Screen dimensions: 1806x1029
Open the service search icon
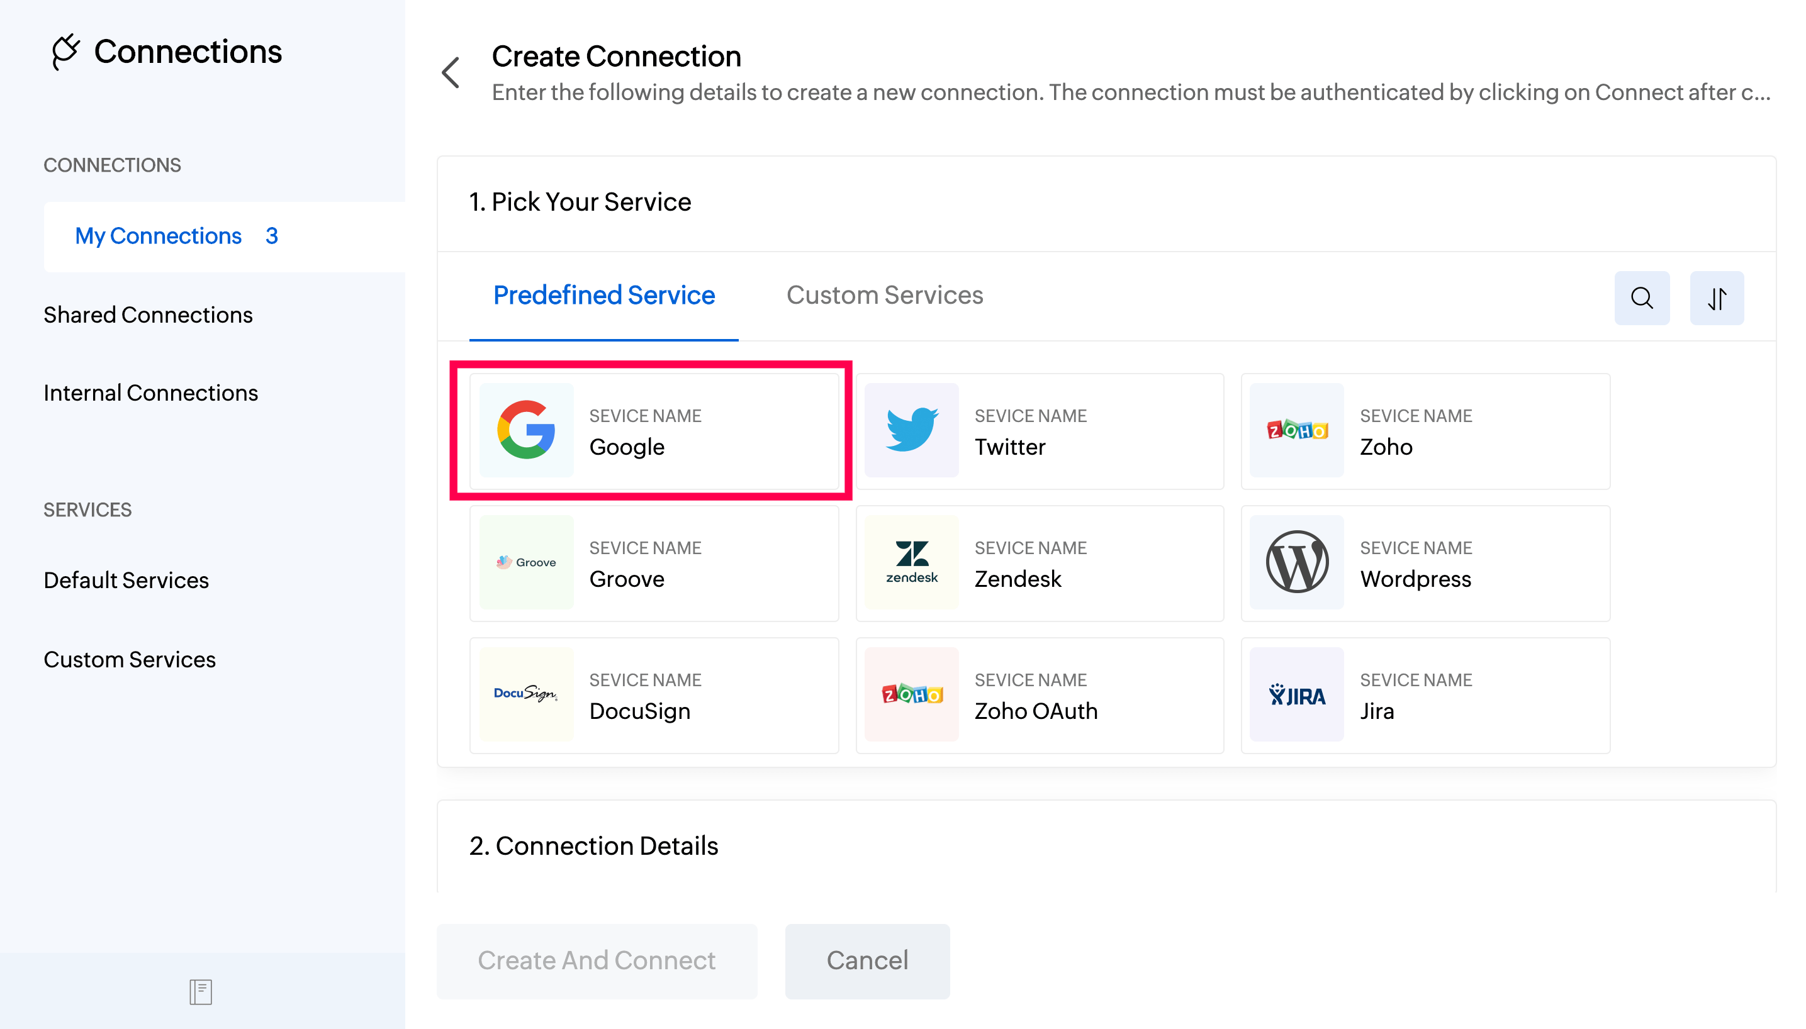(x=1641, y=298)
